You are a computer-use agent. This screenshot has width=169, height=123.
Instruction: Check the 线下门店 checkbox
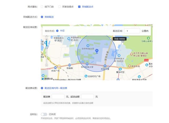pyautogui.click(x=42, y=7)
